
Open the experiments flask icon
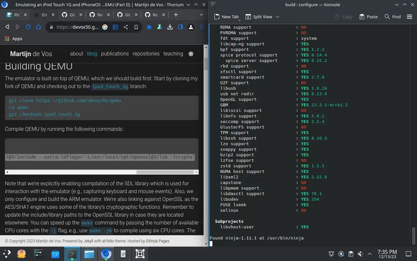160,27
